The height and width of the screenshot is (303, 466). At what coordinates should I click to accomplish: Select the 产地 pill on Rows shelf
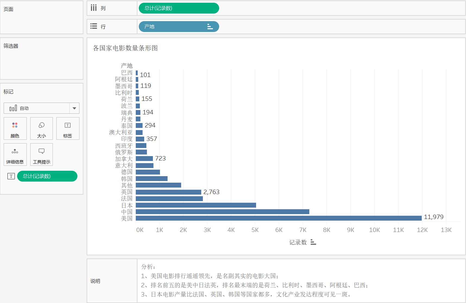[x=171, y=27]
